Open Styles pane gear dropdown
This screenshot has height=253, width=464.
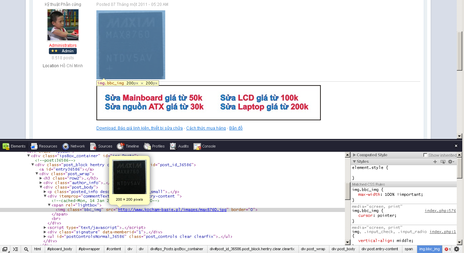pyautogui.click(x=451, y=162)
